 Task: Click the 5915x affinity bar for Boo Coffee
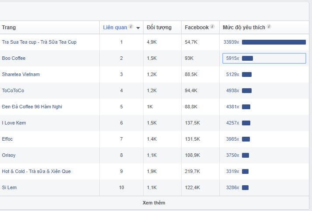[x=247, y=58]
